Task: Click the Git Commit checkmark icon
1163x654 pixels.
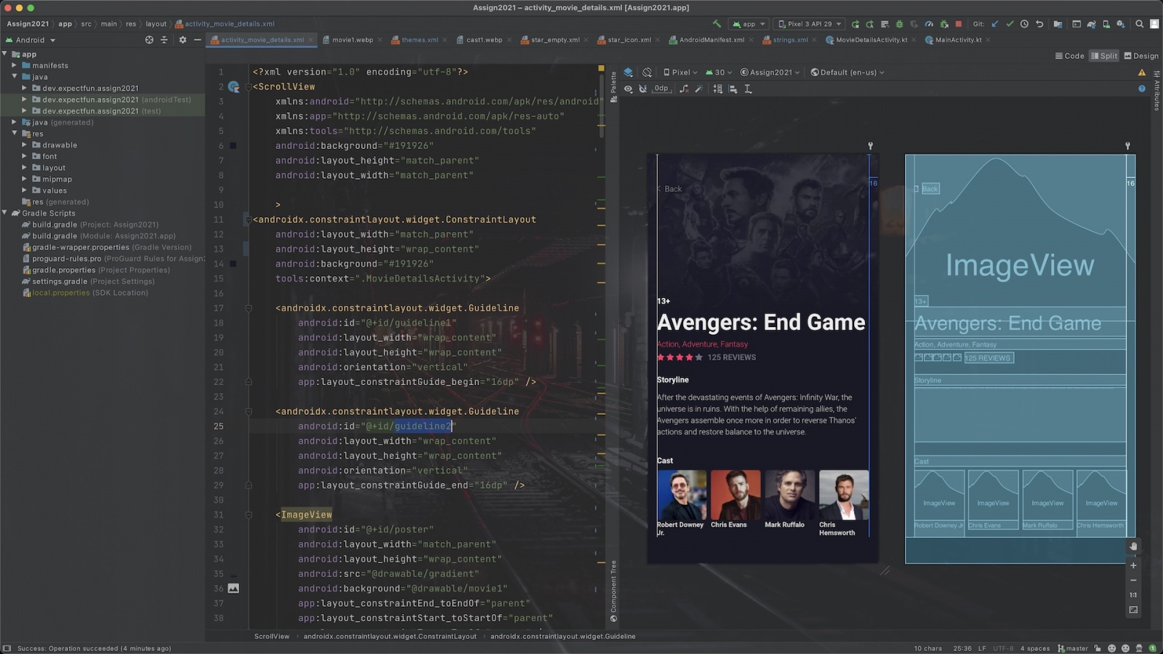Action: (x=1010, y=24)
